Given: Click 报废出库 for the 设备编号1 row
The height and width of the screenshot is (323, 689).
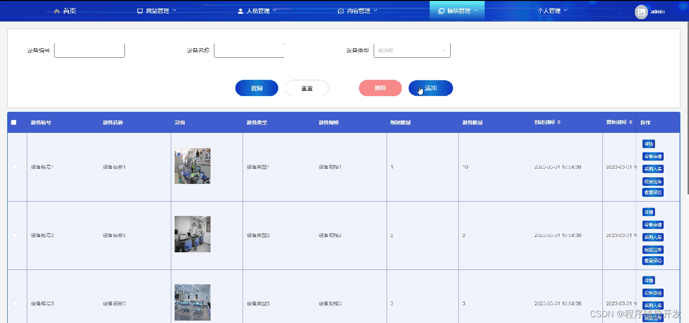Looking at the screenshot, I should (653, 182).
